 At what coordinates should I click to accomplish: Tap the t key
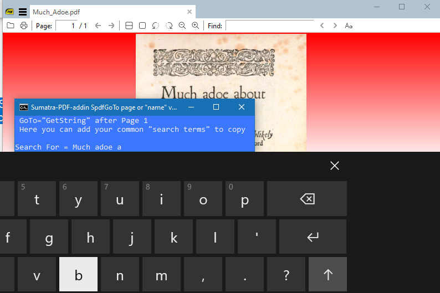pos(37,199)
